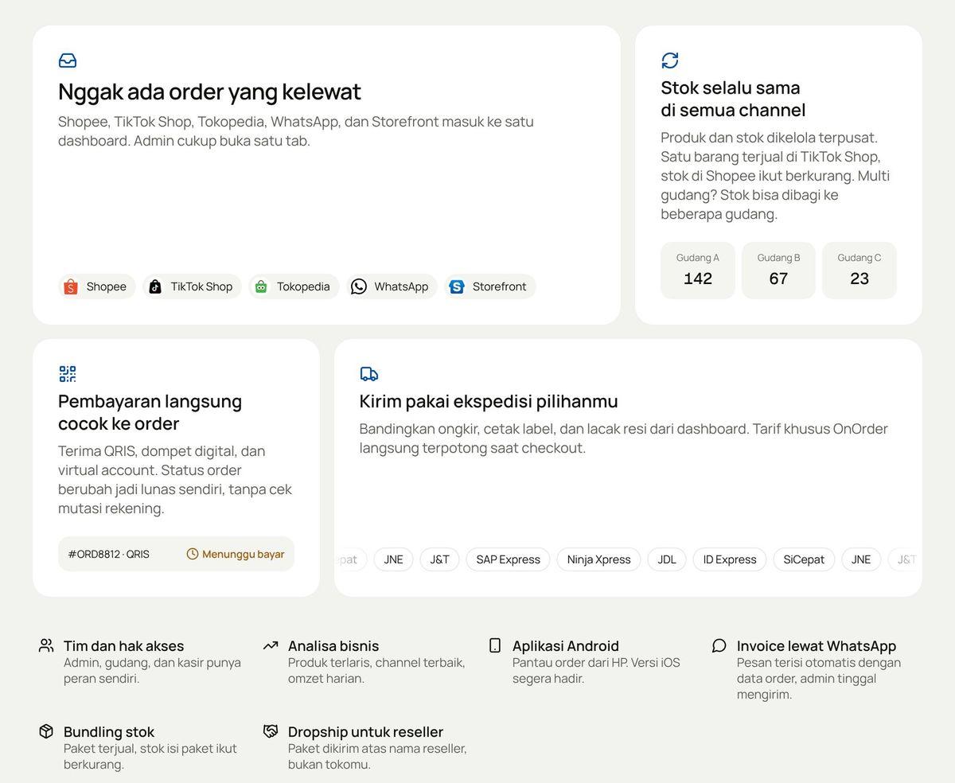Select the Storefront channel chip
Image resolution: width=955 pixels, height=783 pixels.
point(490,286)
